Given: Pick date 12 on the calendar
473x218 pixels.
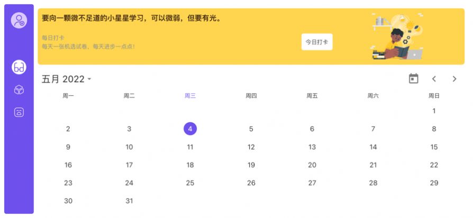Looking at the screenshot, I should pyautogui.click(x=251, y=147).
